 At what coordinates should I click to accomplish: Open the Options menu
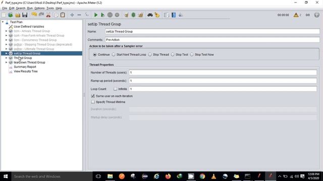point(39,8)
